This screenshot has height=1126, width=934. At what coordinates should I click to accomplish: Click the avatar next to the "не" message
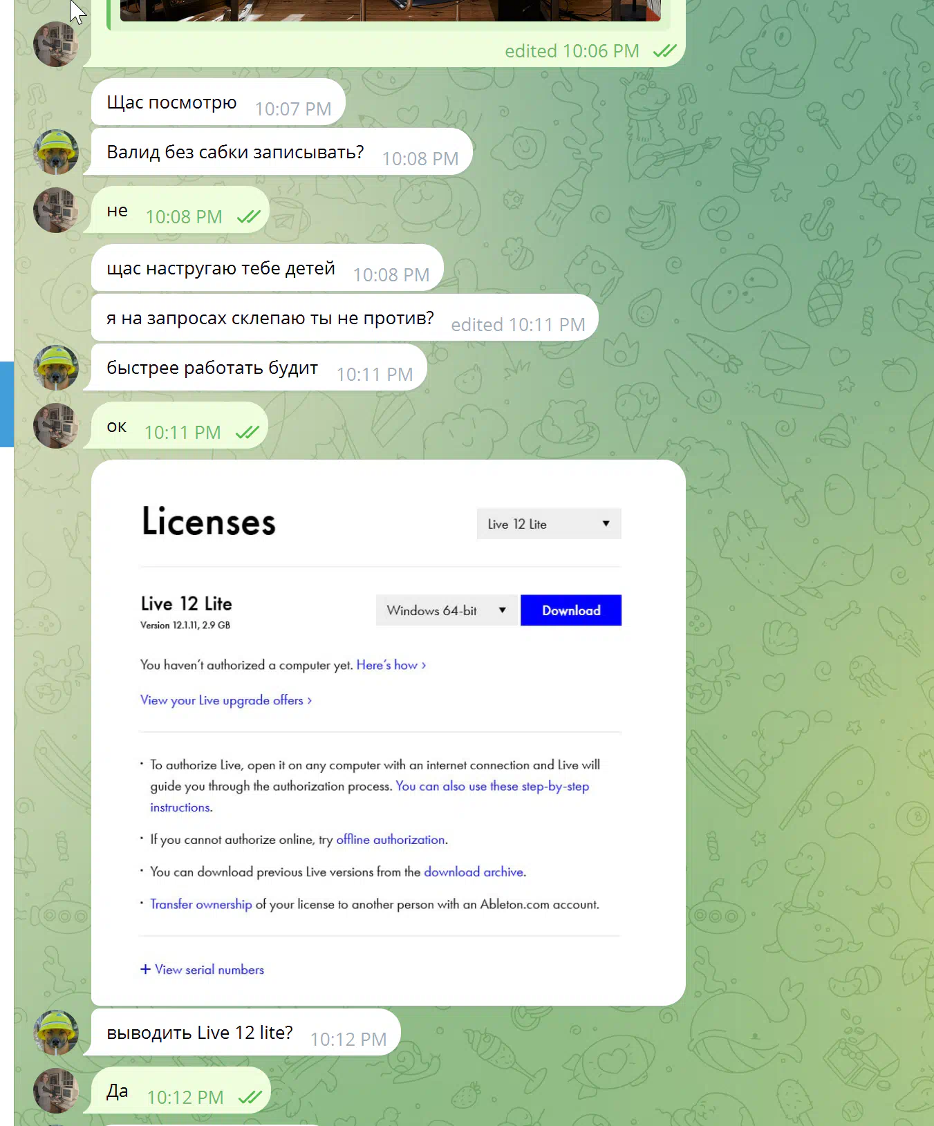click(x=56, y=209)
